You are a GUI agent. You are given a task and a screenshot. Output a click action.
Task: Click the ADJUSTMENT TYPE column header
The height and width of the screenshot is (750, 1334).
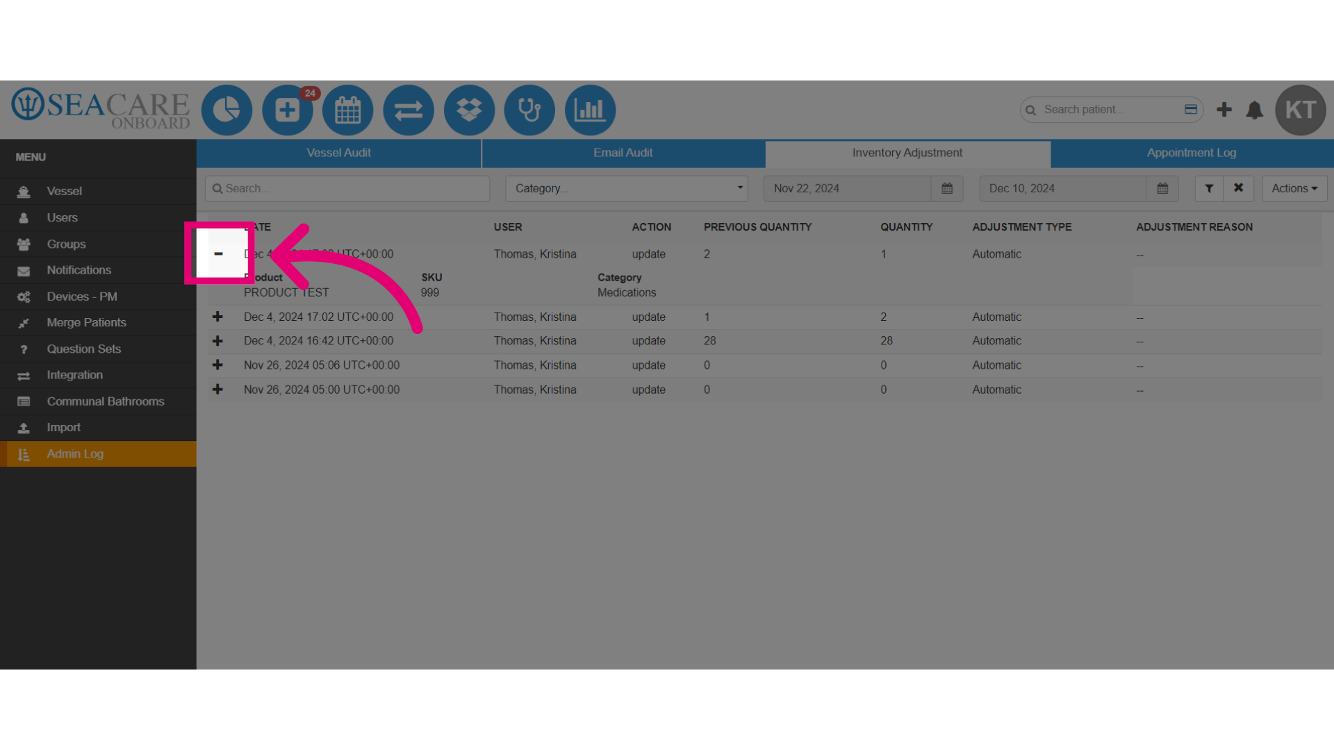click(1022, 227)
